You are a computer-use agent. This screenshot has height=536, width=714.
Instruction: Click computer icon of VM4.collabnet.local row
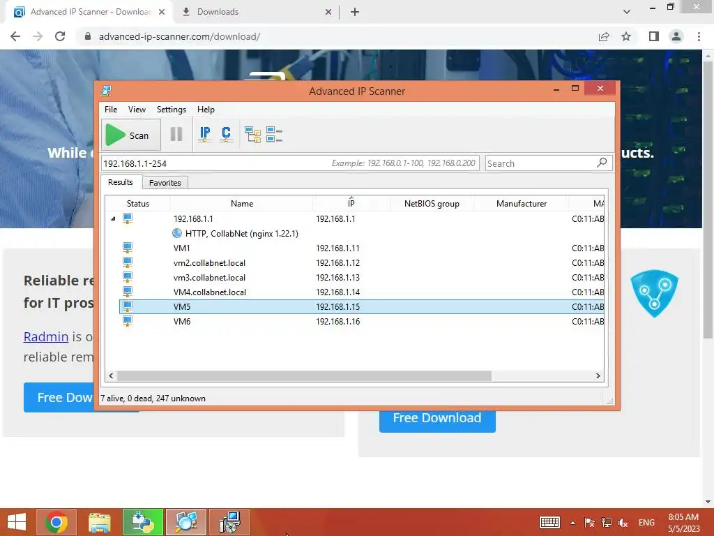[128, 291]
